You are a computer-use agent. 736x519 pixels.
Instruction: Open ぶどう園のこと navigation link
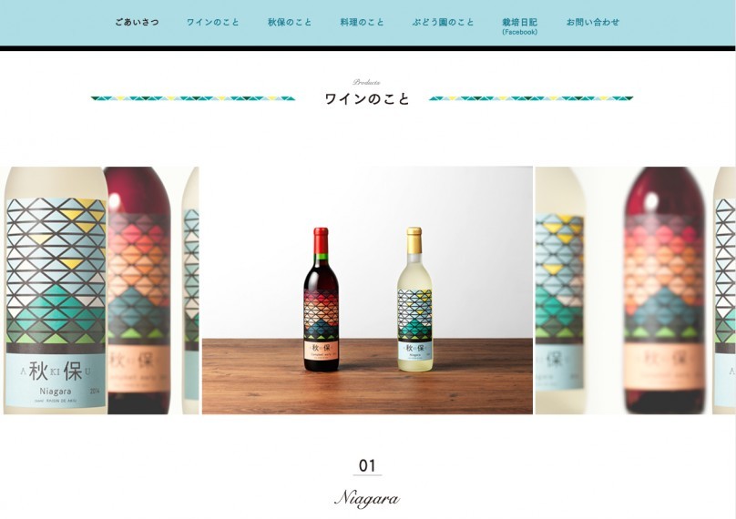tap(443, 22)
